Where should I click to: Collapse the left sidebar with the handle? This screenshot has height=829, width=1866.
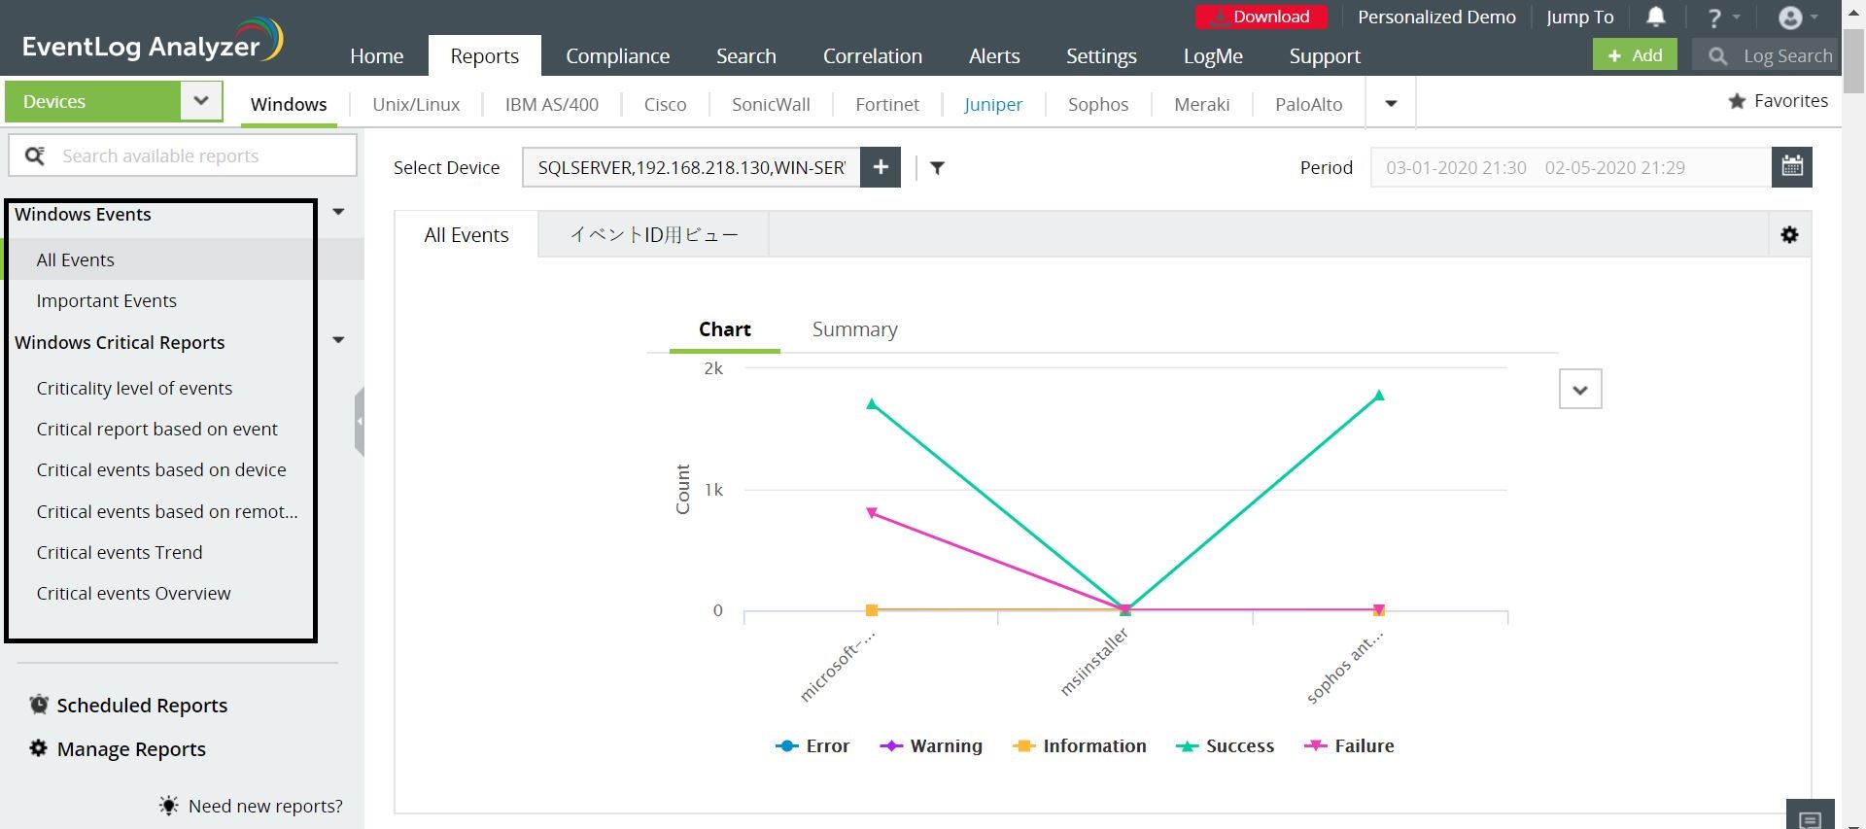(x=360, y=422)
